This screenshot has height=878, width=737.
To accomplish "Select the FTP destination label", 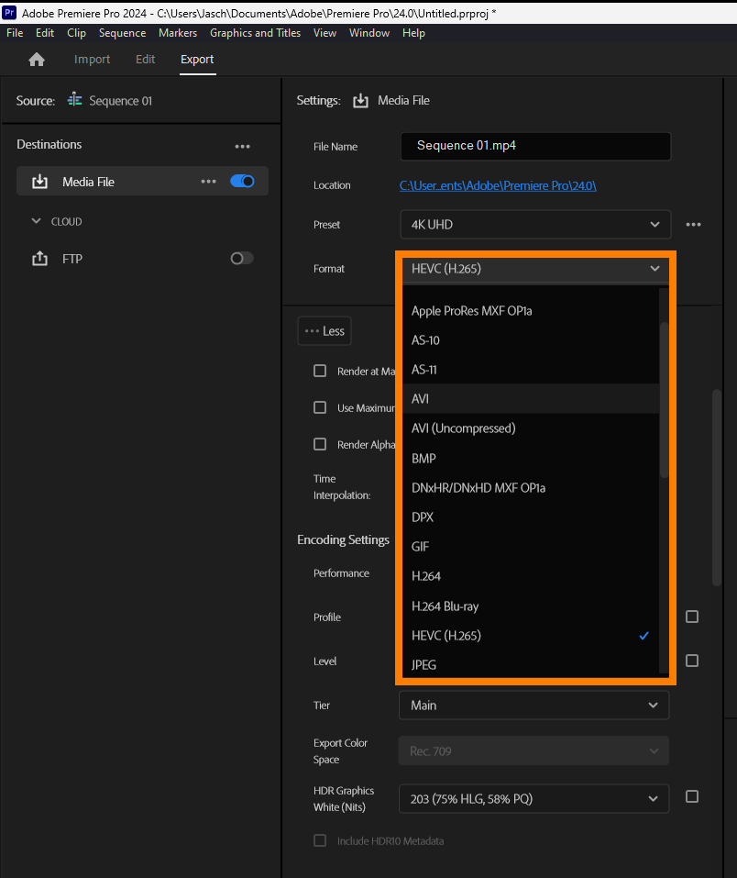I will pos(72,259).
